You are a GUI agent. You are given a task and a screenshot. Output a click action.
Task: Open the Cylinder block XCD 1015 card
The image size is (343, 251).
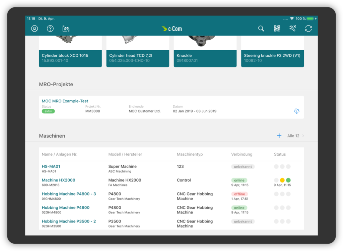[70, 58]
